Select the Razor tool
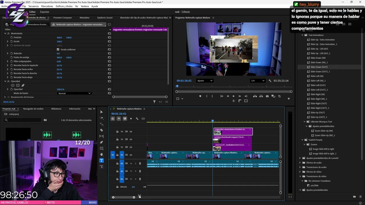 (x=102, y=130)
